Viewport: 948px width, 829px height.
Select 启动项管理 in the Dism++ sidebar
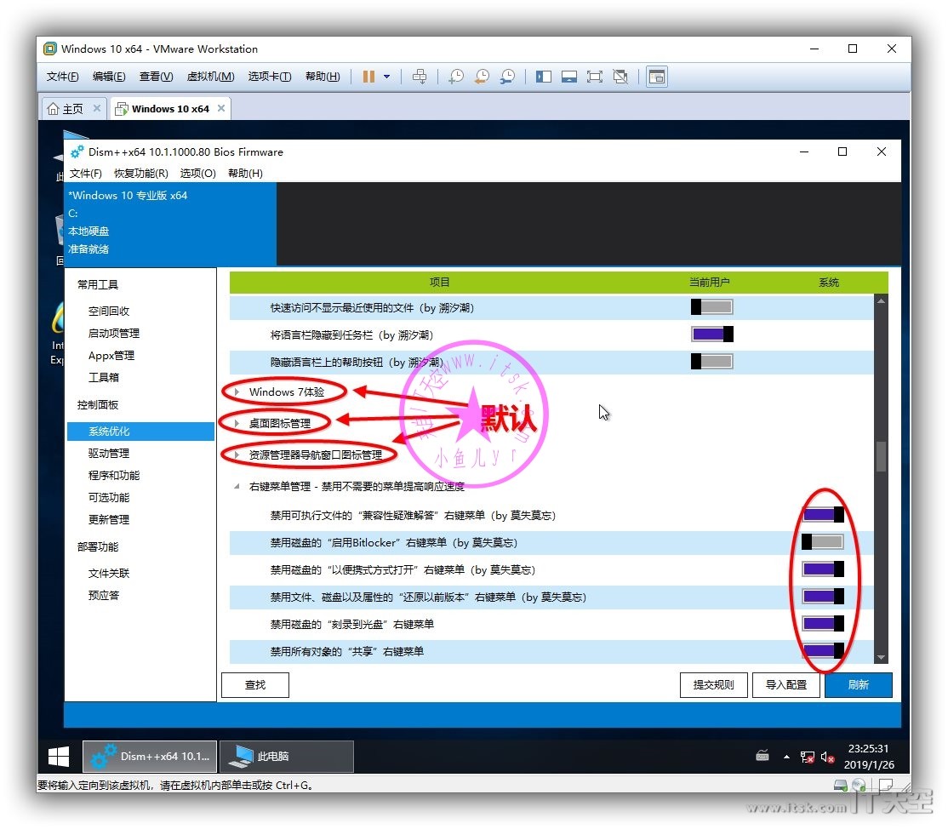(114, 333)
